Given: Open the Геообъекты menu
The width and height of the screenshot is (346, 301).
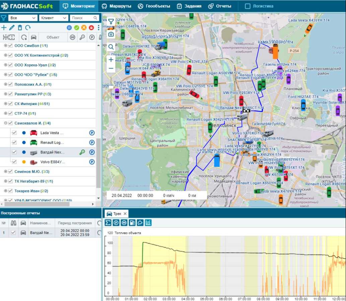Looking at the screenshot, I should pos(154,6).
